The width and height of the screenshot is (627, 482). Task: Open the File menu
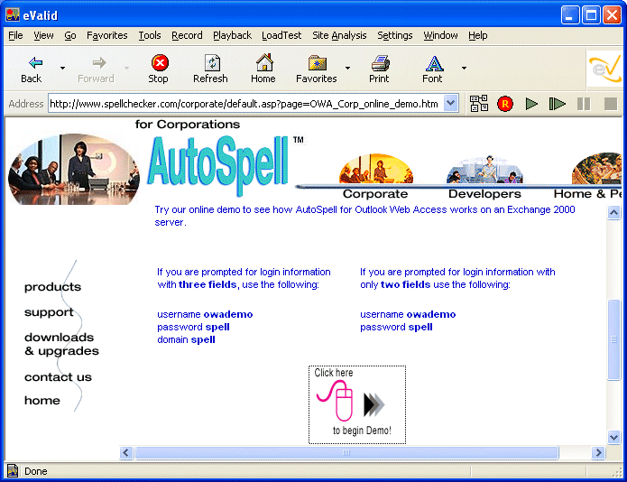click(x=15, y=35)
